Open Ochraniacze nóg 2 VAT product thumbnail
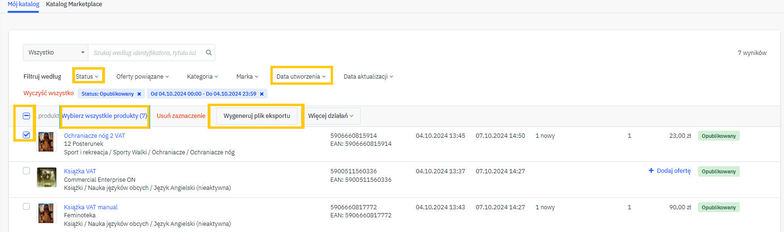The image size is (784, 232). (47, 142)
